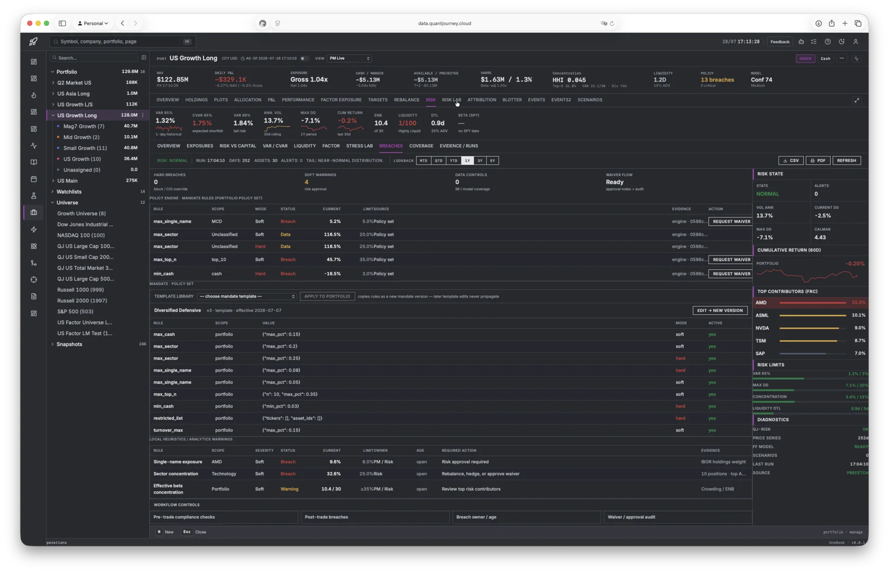
Task: Click the briefcase portfolio icon in the sidebar
Action: click(x=34, y=212)
